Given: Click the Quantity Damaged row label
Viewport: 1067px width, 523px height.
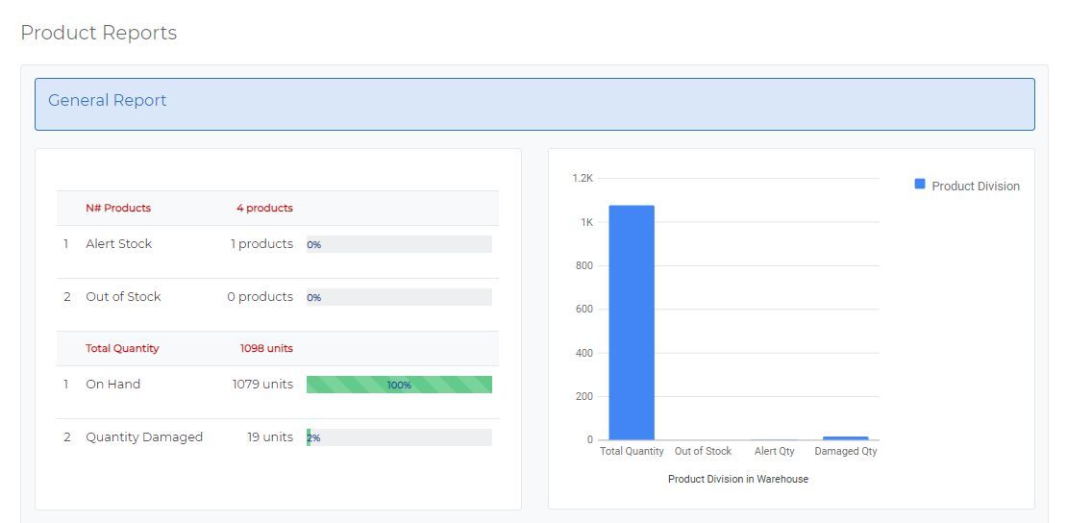Looking at the screenshot, I should tap(144, 437).
